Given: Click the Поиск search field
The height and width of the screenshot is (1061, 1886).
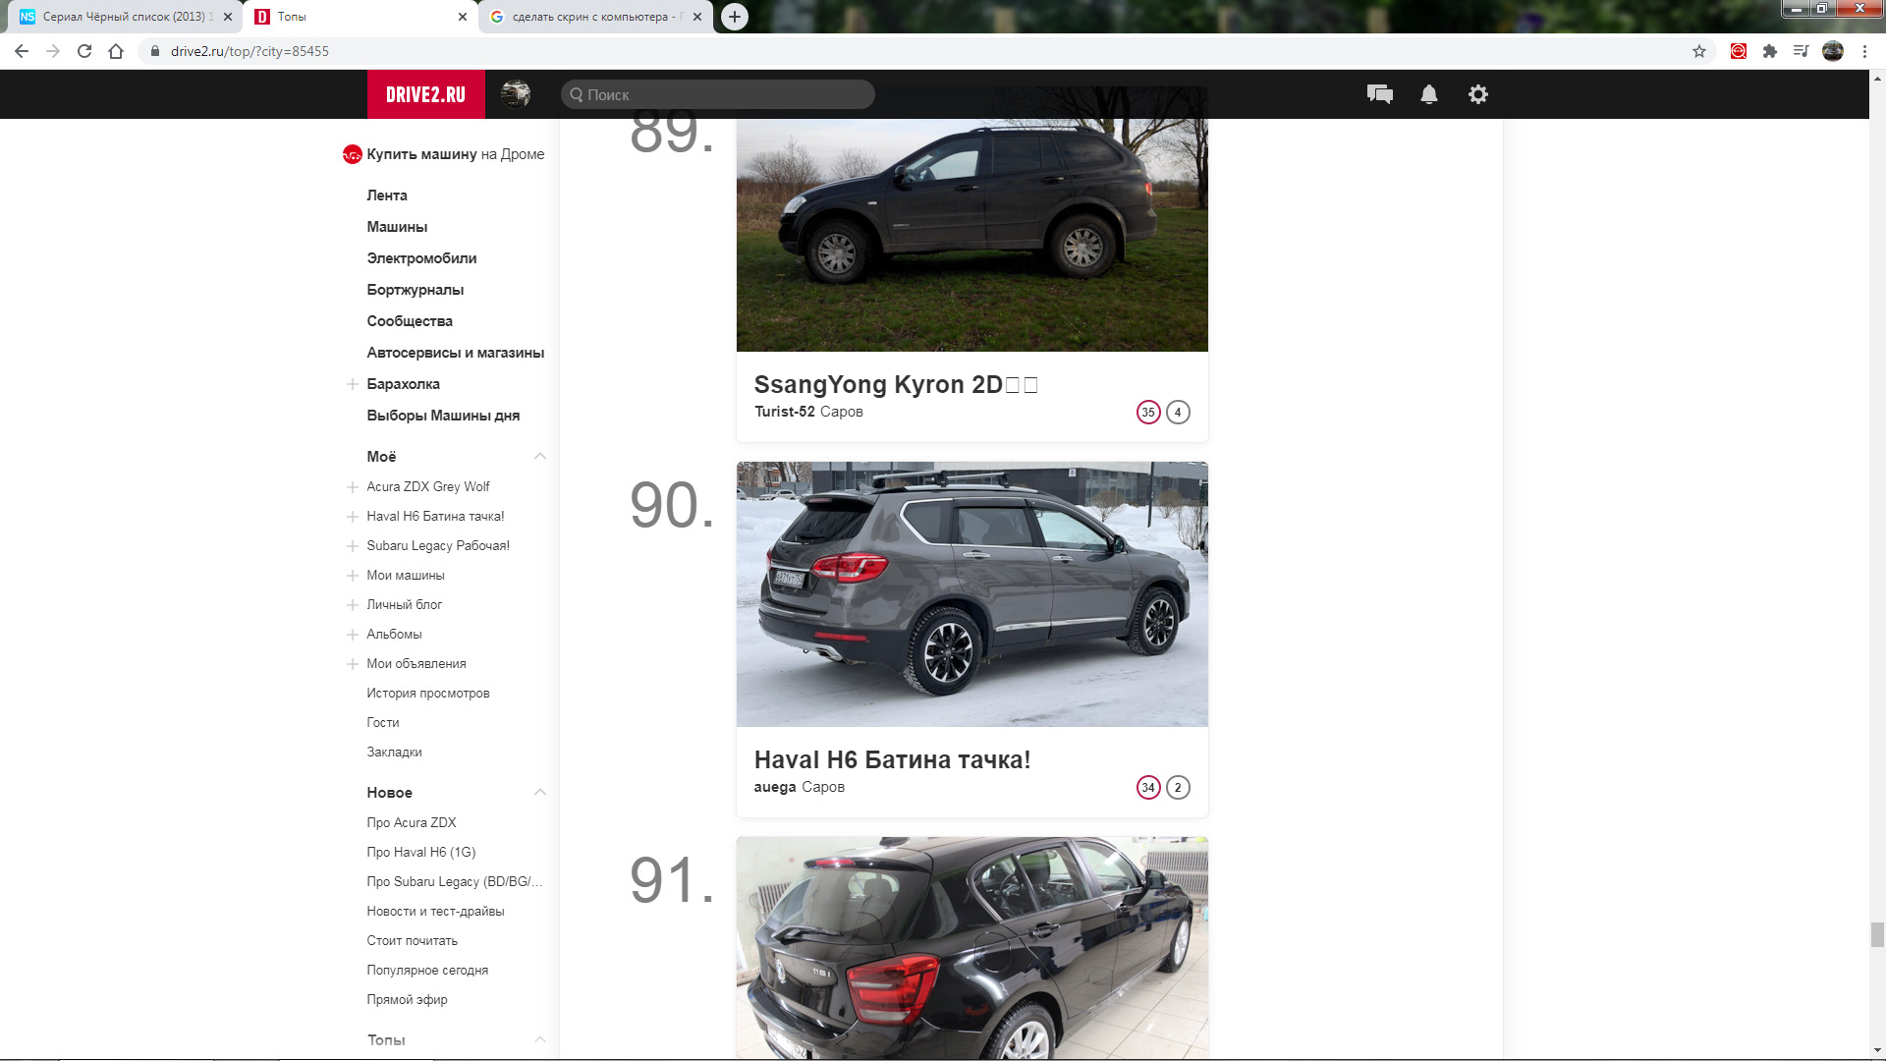Looking at the screenshot, I should 716,94.
